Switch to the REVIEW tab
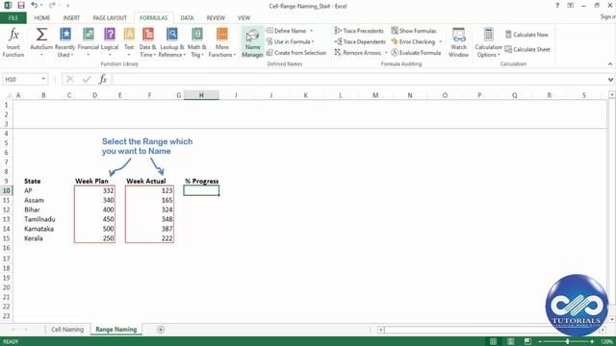 [216, 18]
